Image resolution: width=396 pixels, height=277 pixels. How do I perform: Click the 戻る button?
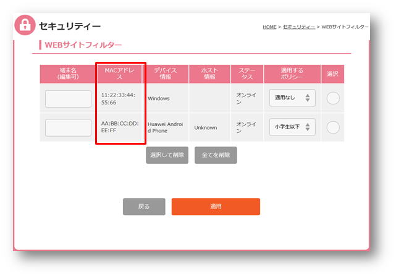point(144,207)
